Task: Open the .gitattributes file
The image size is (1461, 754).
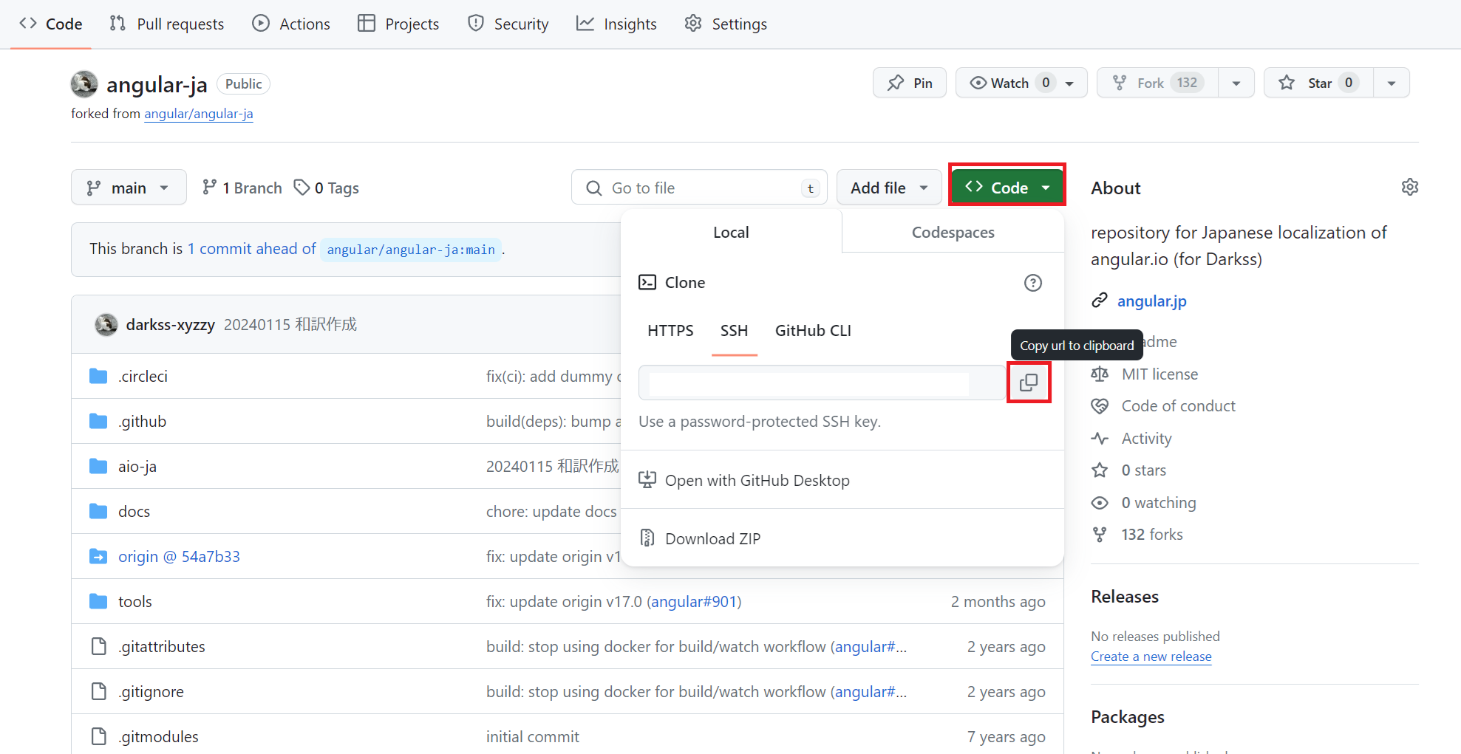Action: [162, 647]
